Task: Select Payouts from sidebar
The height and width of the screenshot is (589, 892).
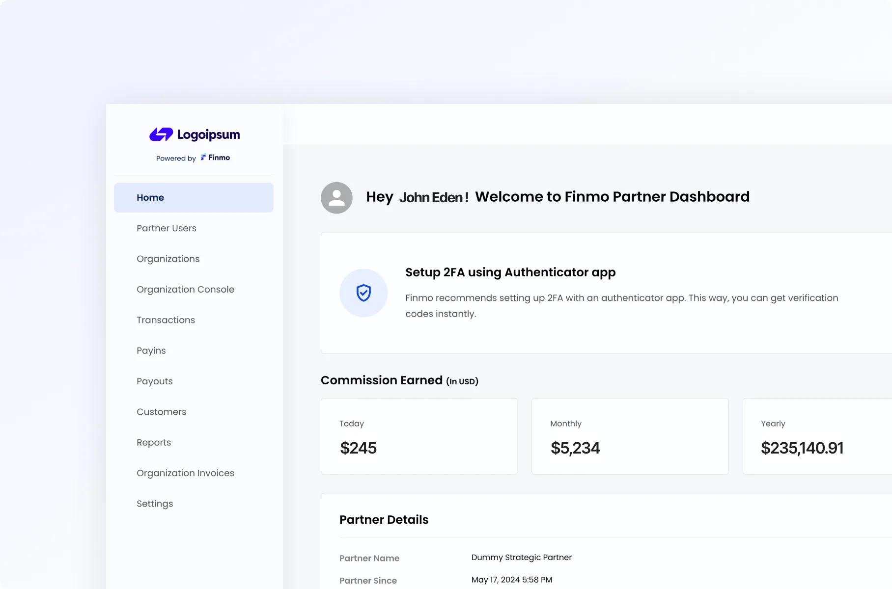Action: coord(155,381)
